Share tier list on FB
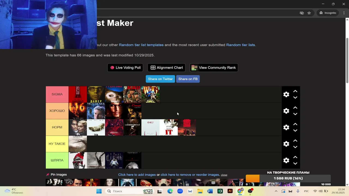The height and width of the screenshot is (196, 349). point(188,79)
